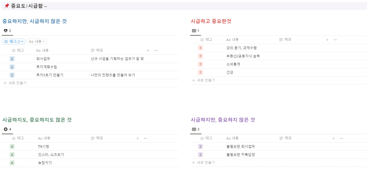Click the 부동산/금융지식 습득 entry
The height and width of the screenshot is (169, 370).
[243, 56]
